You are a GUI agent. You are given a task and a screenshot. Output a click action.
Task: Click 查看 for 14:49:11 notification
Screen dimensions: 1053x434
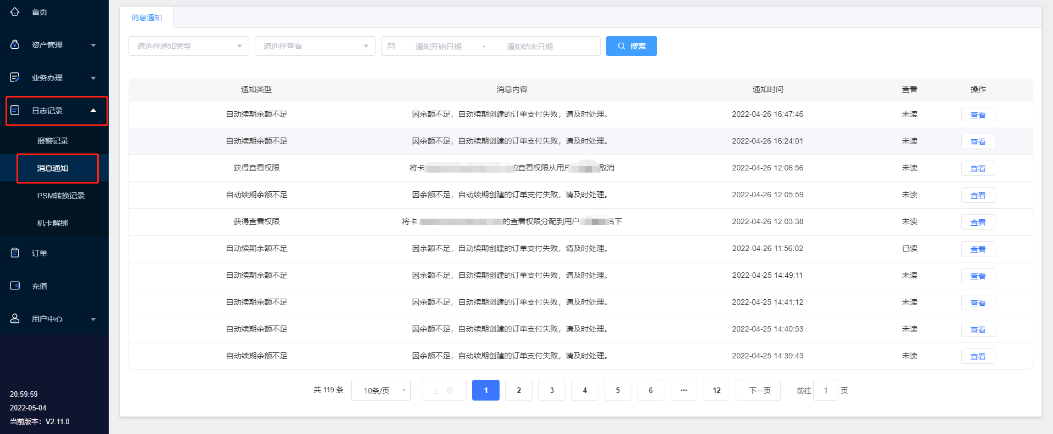[978, 276]
